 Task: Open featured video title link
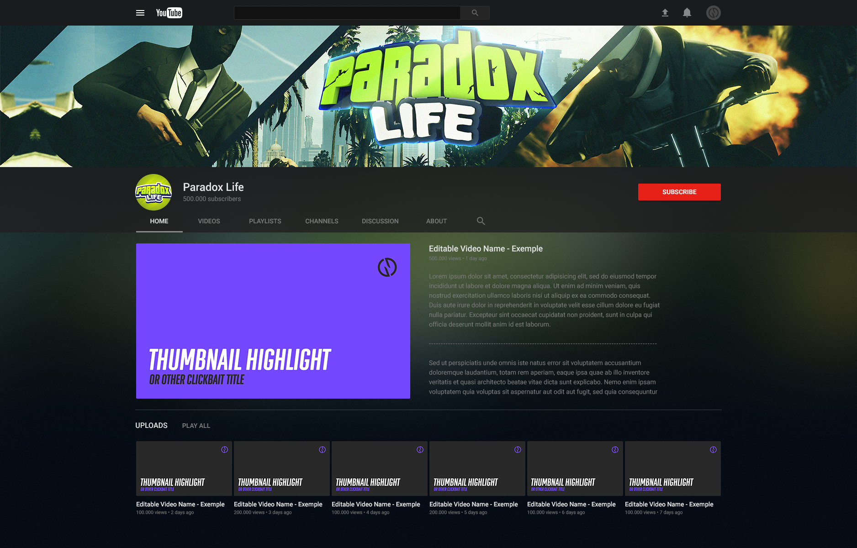point(486,249)
